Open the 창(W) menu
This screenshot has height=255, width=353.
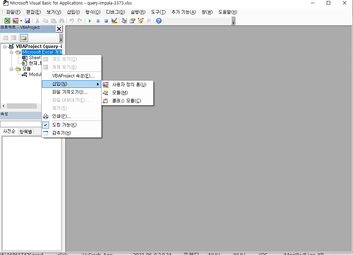(207, 12)
